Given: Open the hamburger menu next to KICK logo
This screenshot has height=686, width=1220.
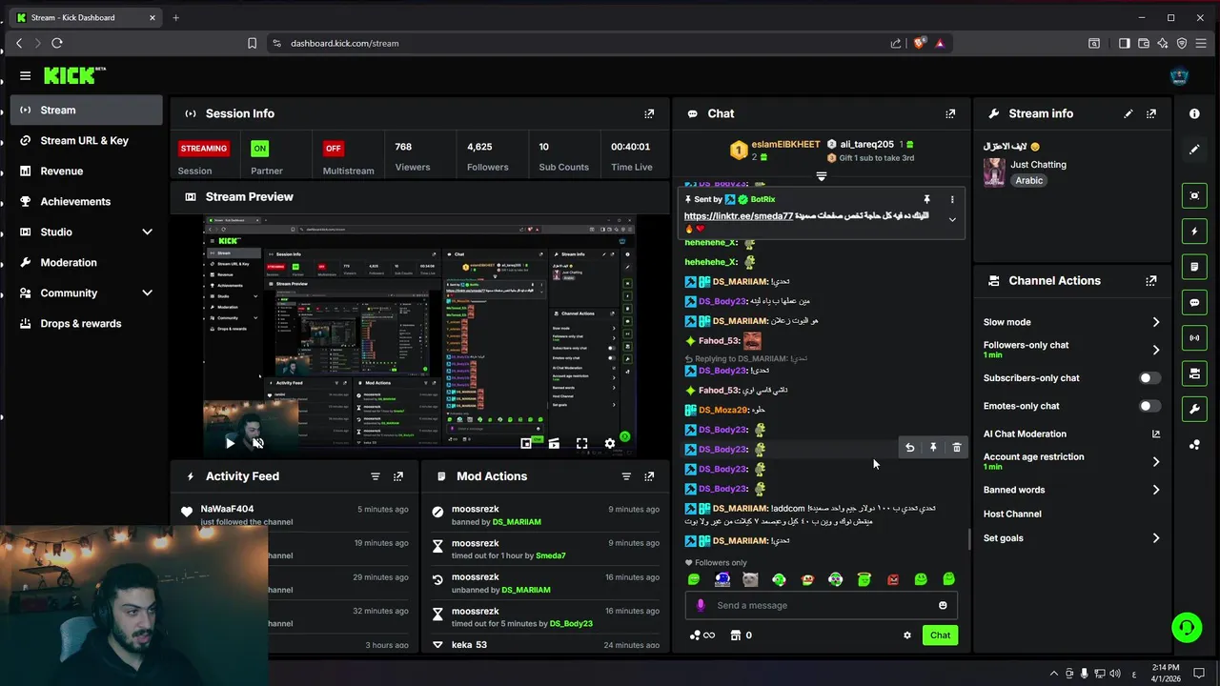Looking at the screenshot, I should point(25,75).
